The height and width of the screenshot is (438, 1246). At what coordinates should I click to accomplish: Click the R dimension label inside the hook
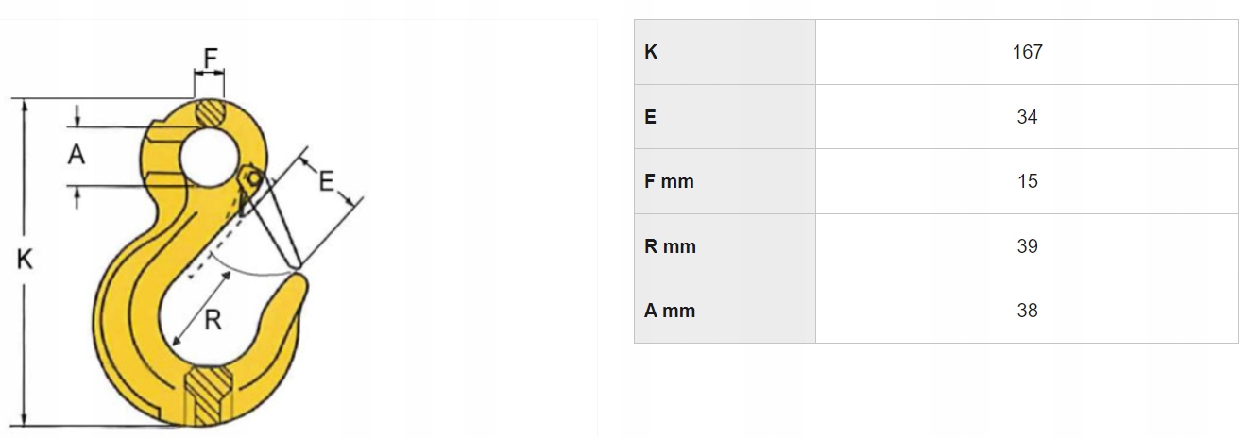point(213,320)
